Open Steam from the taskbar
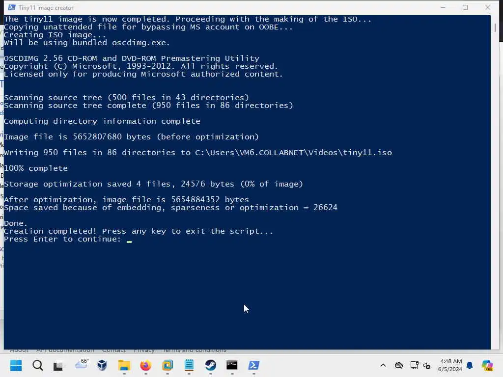This screenshot has width=503, height=377. click(210, 365)
